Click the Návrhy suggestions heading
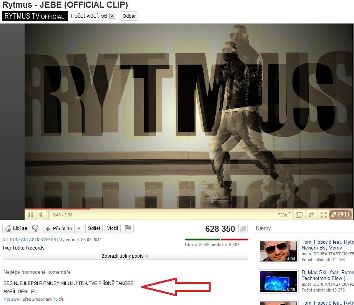354x305 pixels. pyautogui.click(x=263, y=228)
